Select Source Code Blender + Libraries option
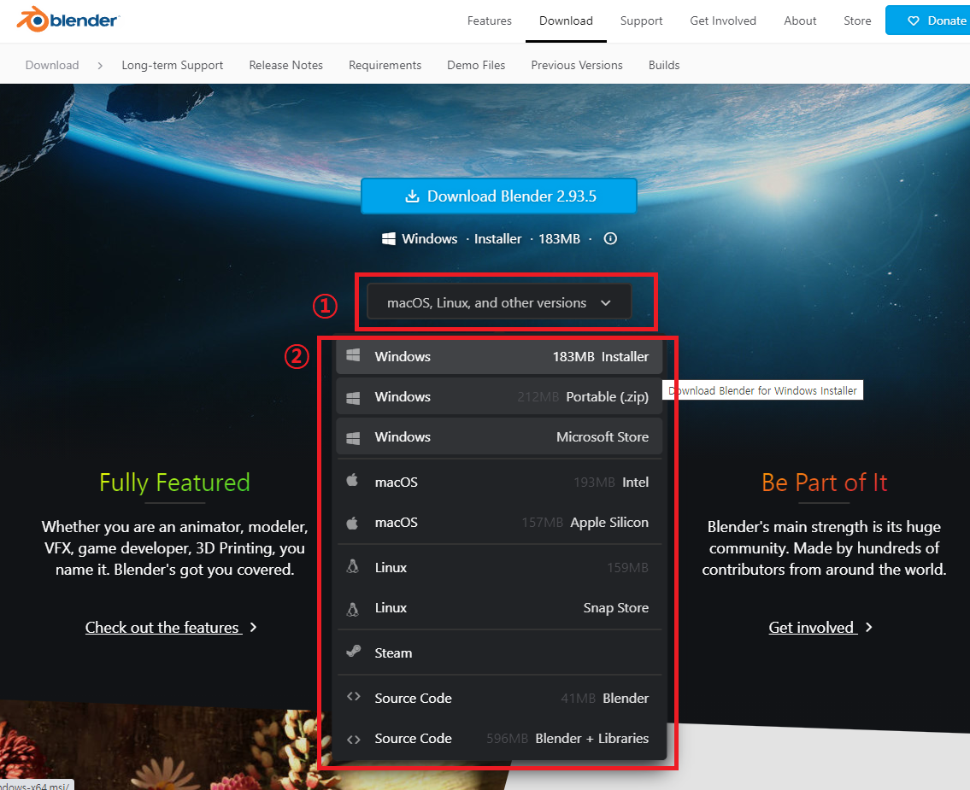970x790 pixels. click(x=498, y=739)
